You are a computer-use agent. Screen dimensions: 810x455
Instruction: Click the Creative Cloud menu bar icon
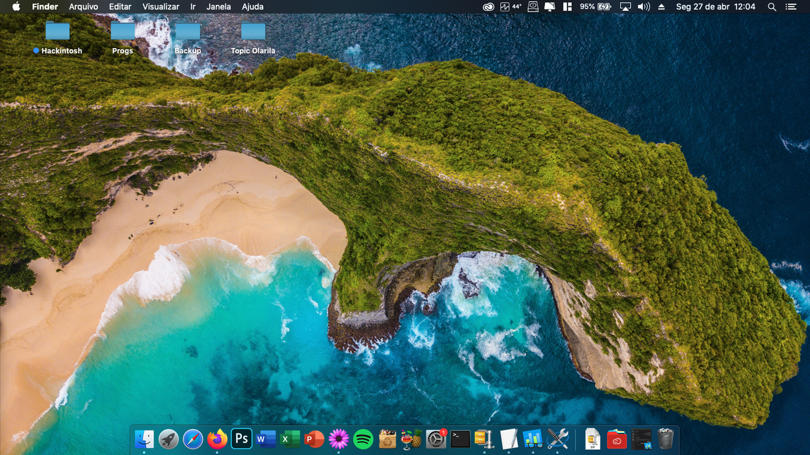coord(488,6)
